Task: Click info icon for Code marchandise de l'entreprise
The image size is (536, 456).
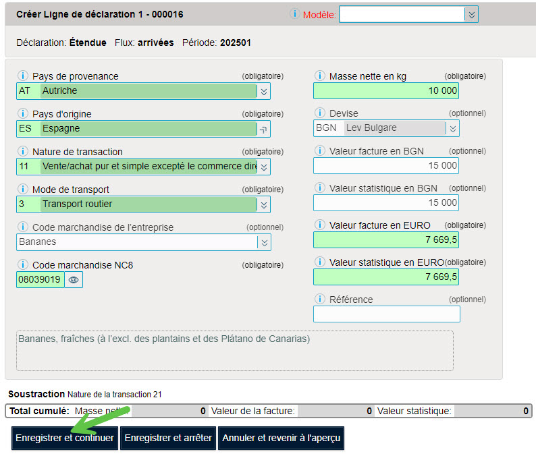Action: pos(22,227)
